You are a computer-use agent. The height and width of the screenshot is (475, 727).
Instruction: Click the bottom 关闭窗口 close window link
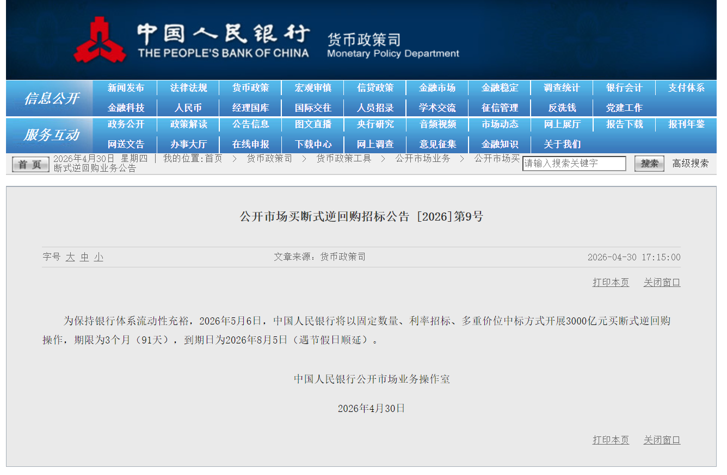point(662,440)
